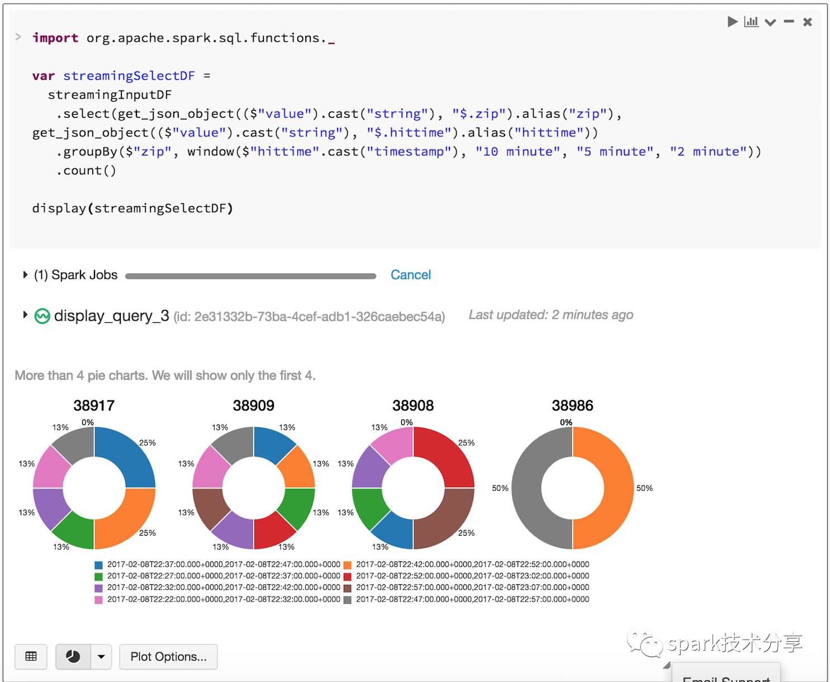Minimize the notebook cell

789,22
